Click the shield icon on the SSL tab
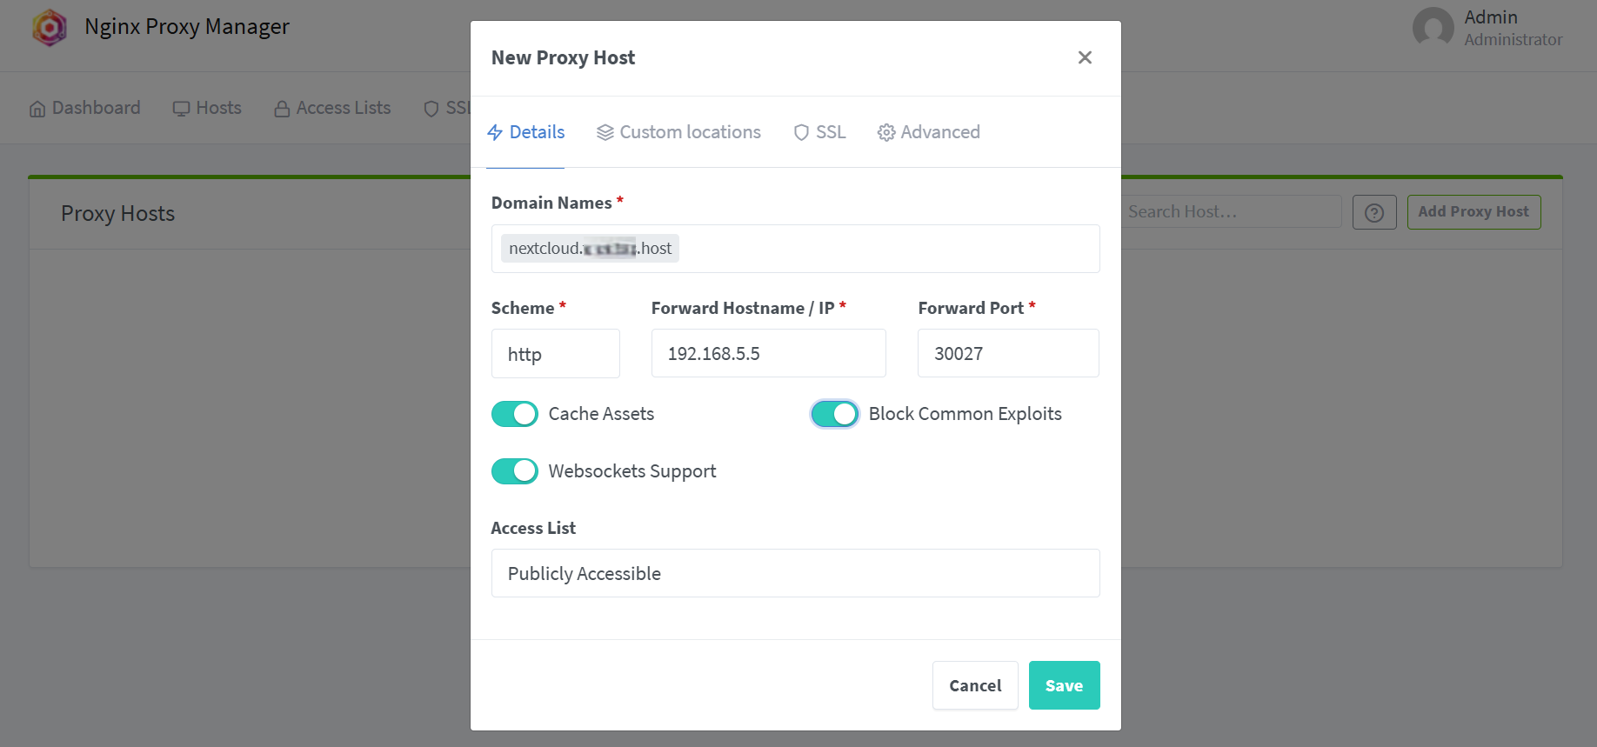Viewport: 1597px width, 747px height. point(800,132)
